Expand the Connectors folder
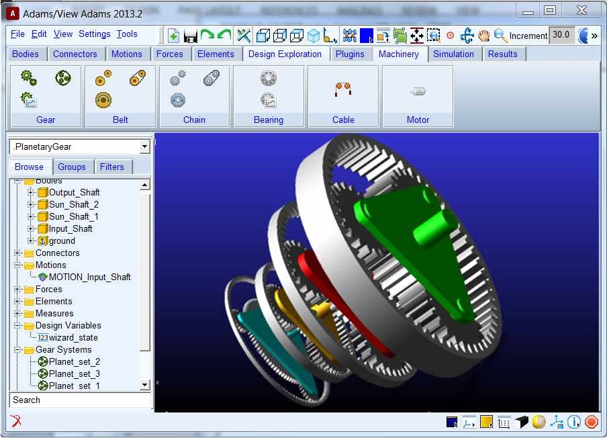 point(17,253)
